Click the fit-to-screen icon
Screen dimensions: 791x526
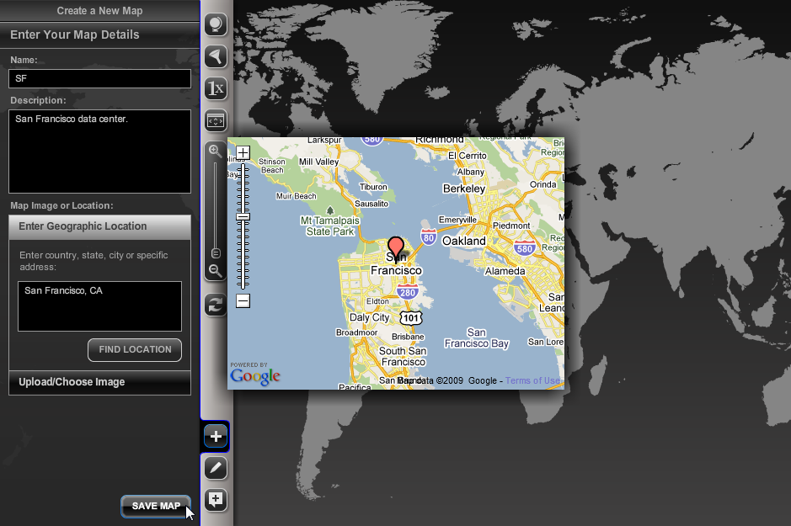coord(216,120)
